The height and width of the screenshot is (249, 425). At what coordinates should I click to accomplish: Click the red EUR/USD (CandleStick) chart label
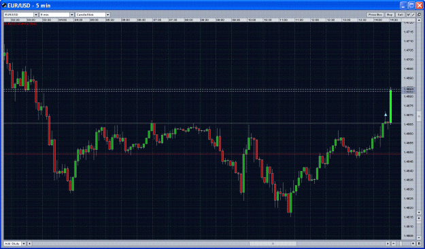[x=20, y=24]
